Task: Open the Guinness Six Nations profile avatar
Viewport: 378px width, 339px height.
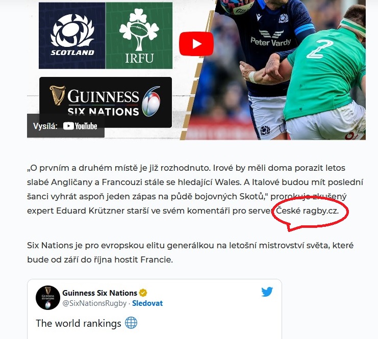Action: tap(48, 298)
